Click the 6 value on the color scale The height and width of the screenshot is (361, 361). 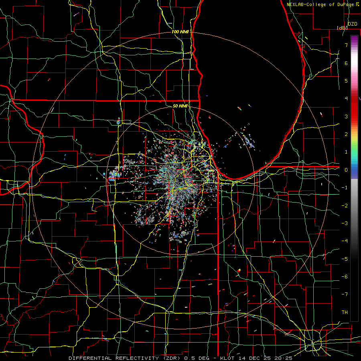346,63
